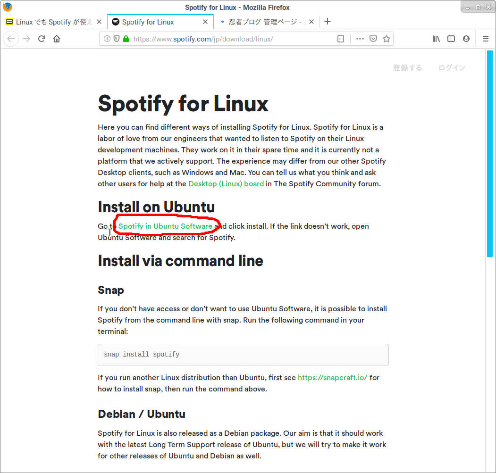Open the Library icon in toolbar

click(436, 39)
